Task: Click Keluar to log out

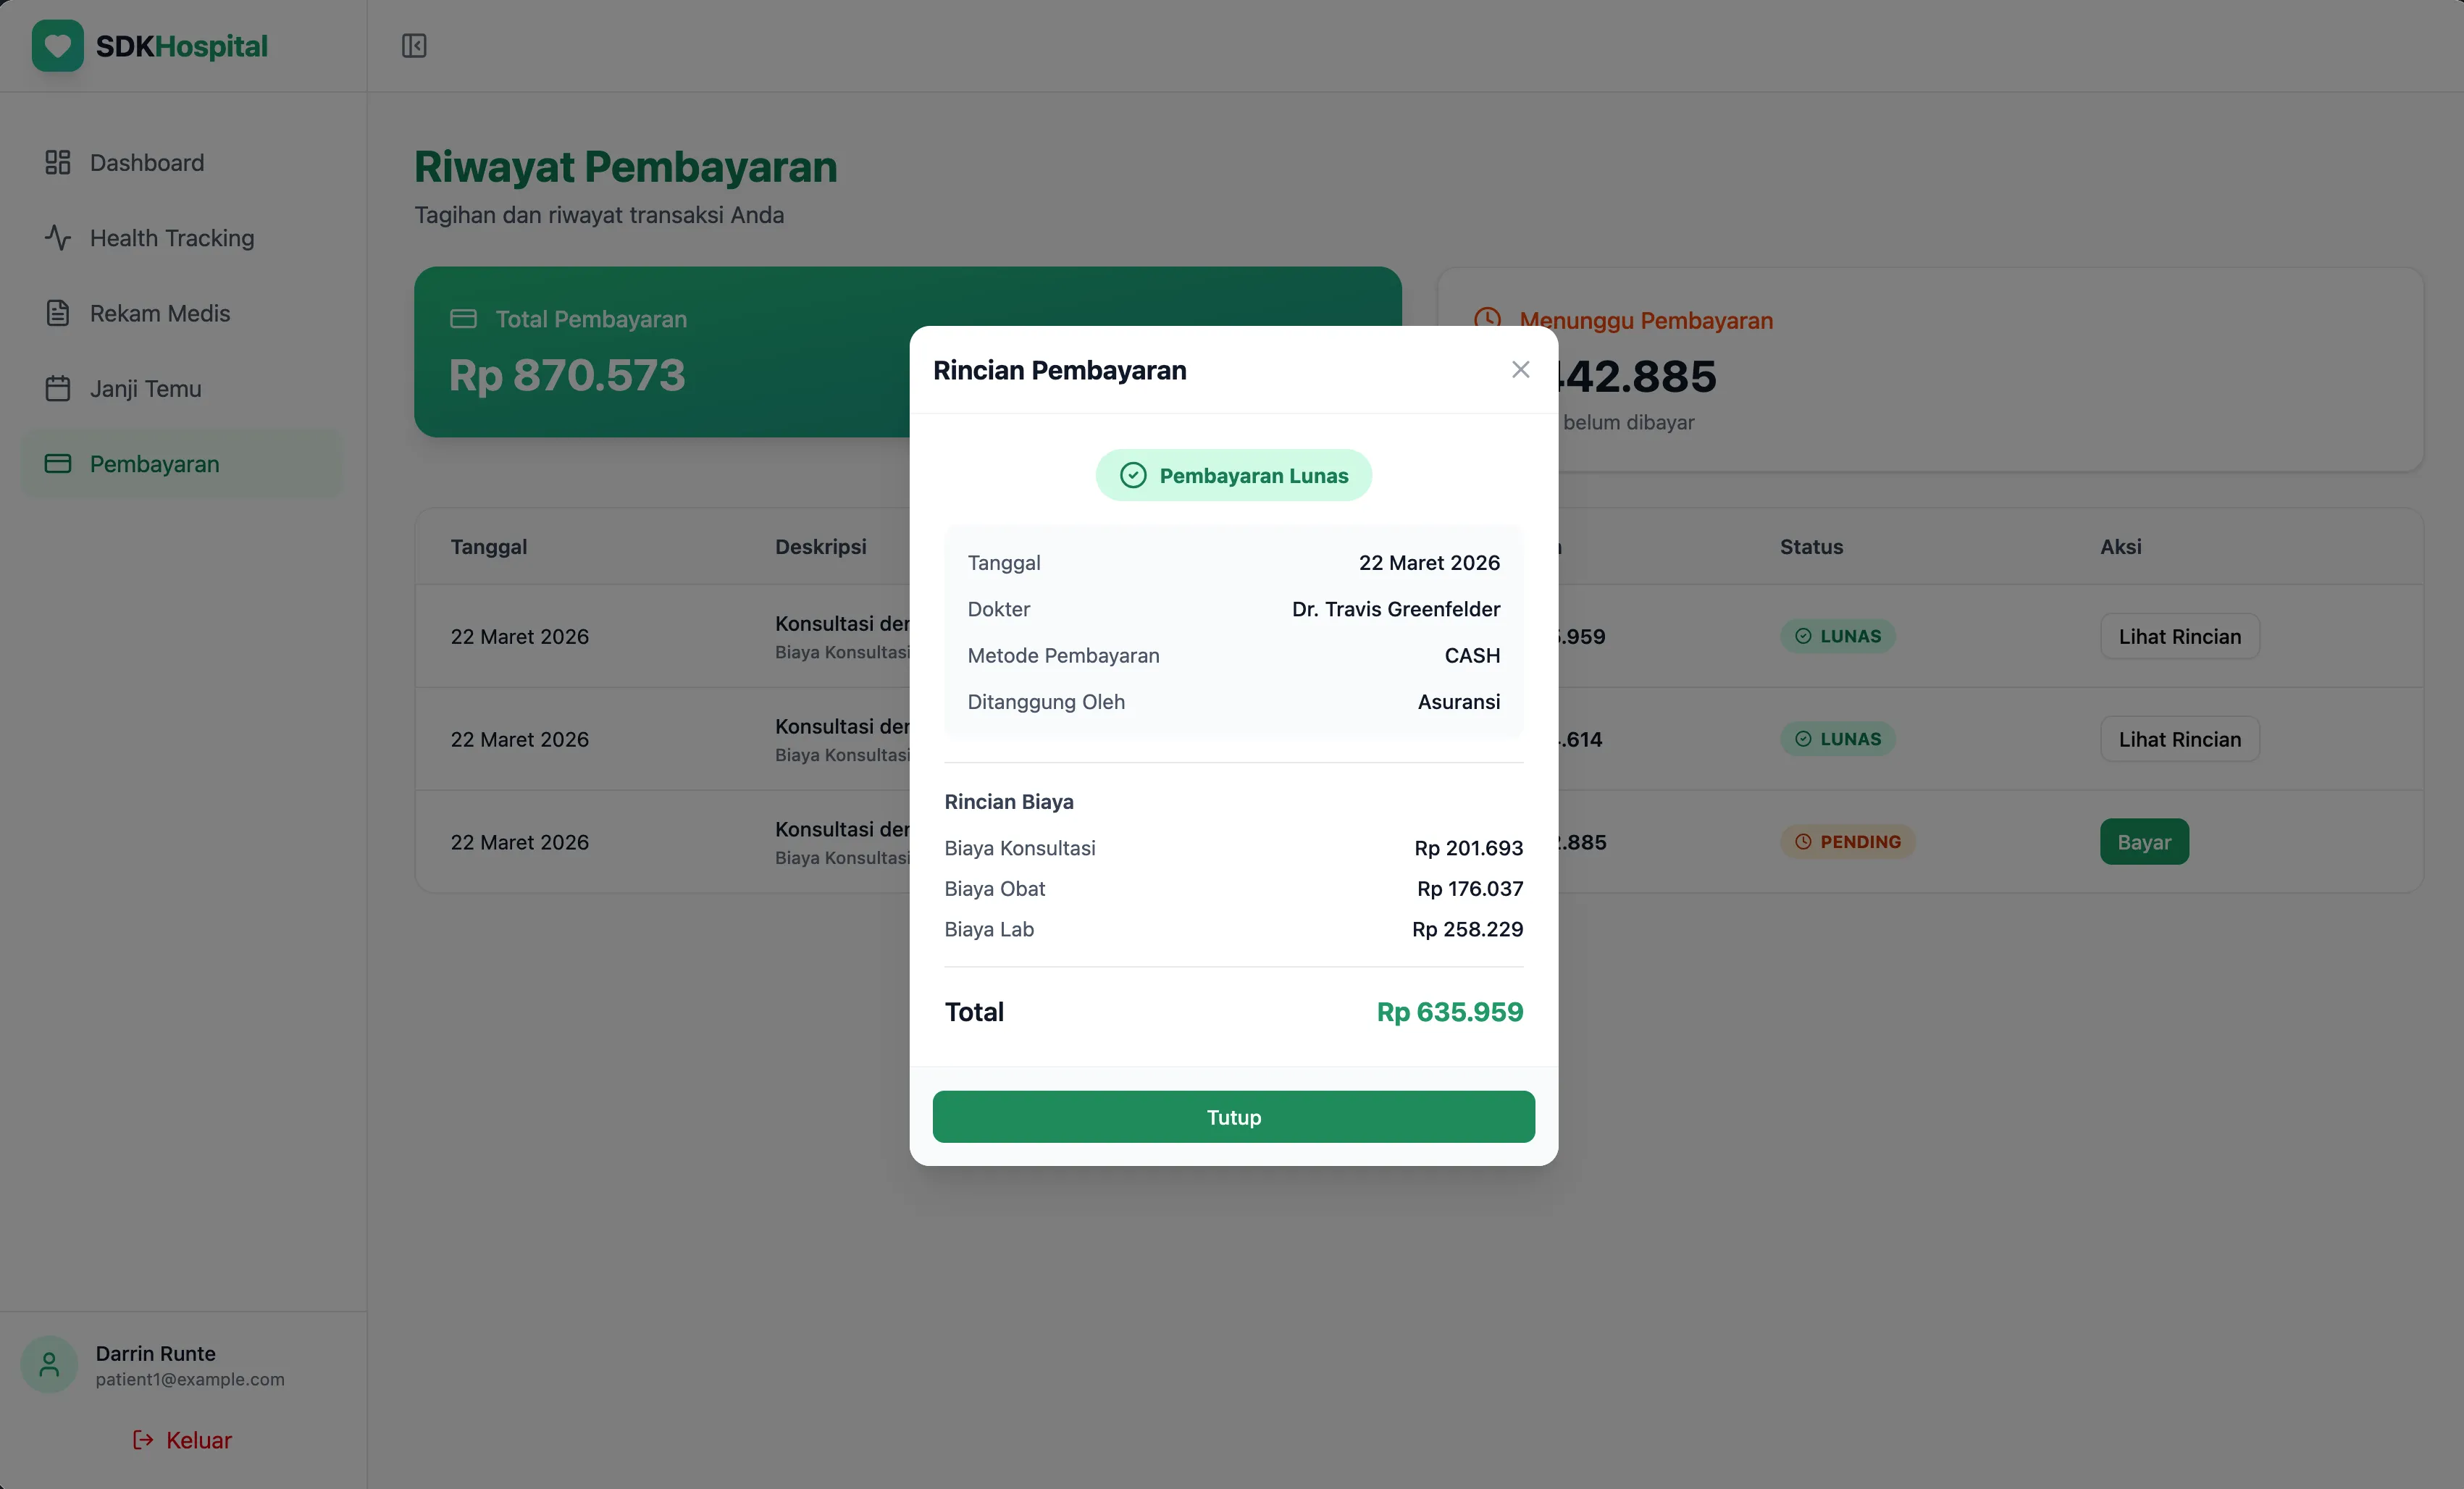Action: click(196, 1440)
